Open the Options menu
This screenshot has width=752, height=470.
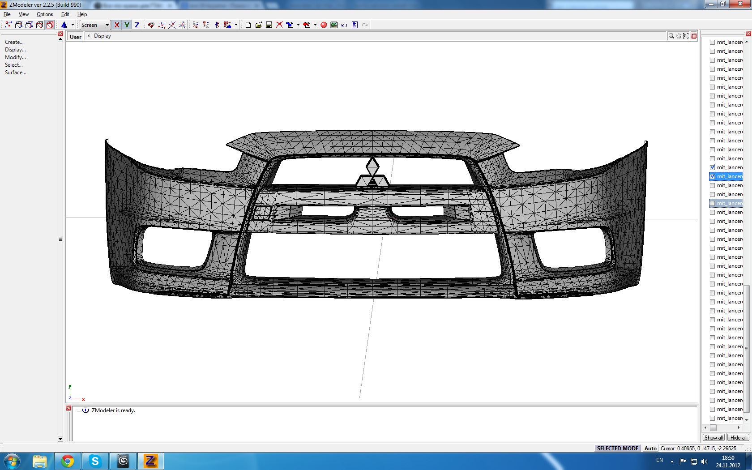coord(45,14)
